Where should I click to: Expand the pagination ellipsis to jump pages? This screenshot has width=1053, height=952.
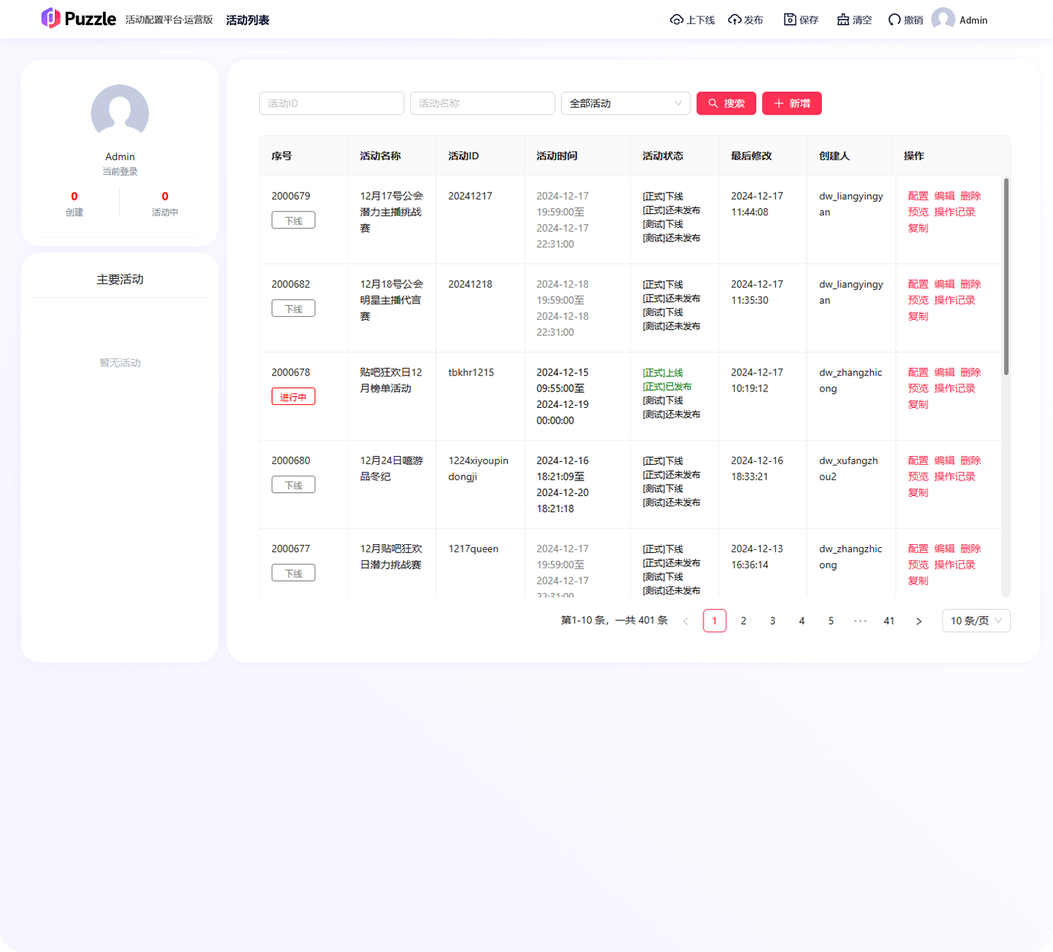(860, 621)
